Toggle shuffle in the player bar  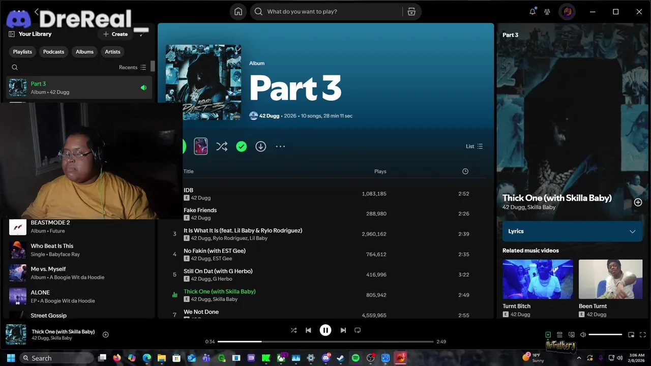tap(293, 330)
